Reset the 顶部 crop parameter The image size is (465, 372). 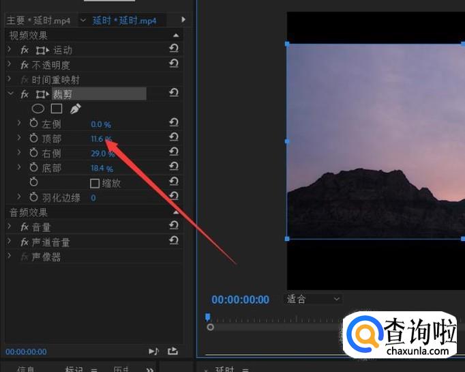point(174,137)
